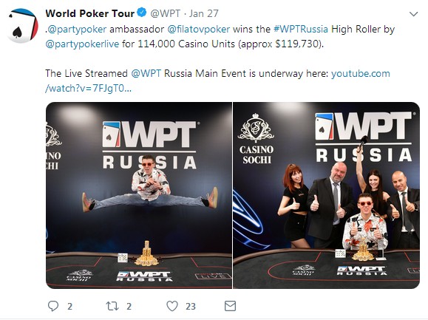This screenshot has height=320, width=428.
Task: Click the reply count number 2
Action: (70, 307)
